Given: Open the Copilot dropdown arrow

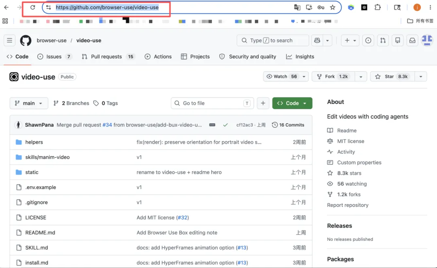Looking at the screenshot, I should 327,40.
